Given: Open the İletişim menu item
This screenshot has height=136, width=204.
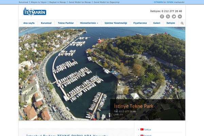Looking at the screenshot, I should (x=171, y=23).
